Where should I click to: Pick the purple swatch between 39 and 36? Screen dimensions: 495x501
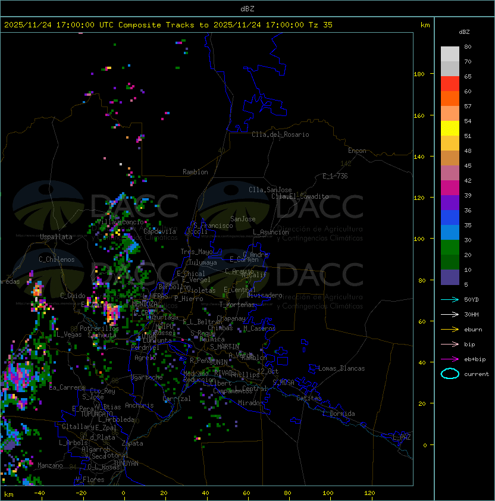pyautogui.click(x=450, y=203)
